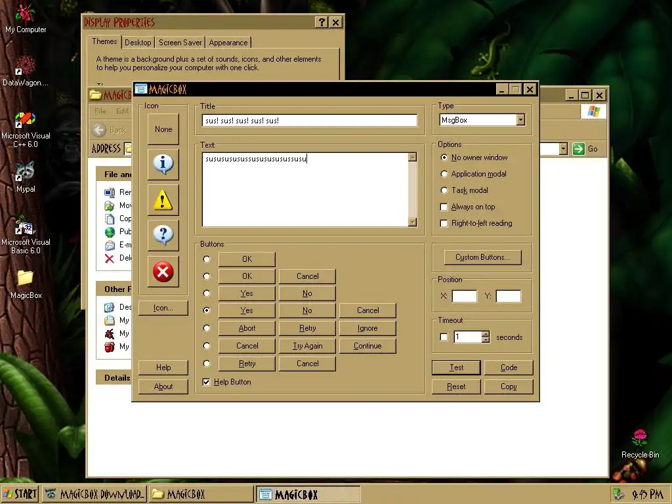Viewport: 672px width, 504px height.
Task: Select the Task modal option
Action: [444, 190]
